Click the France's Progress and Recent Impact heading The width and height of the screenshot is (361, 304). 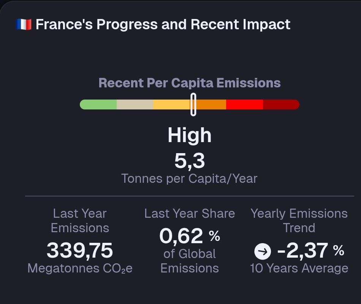click(x=163, y=24)
